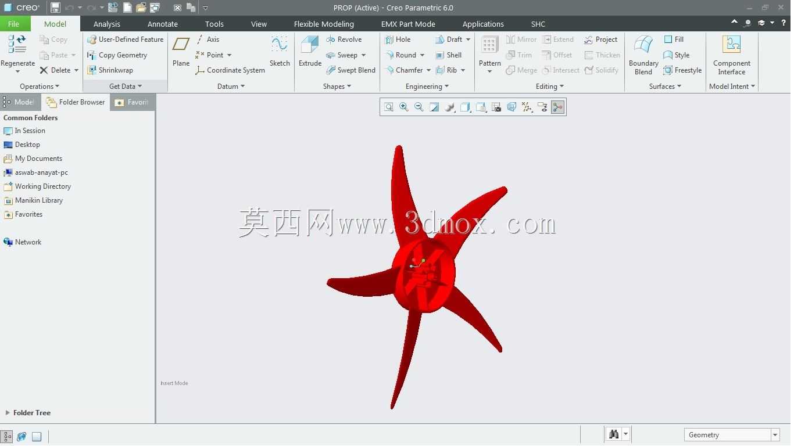Click Zoom Out in graphics toolbar
The width and height of the screenshot is (794, 446).
[419, 107]
